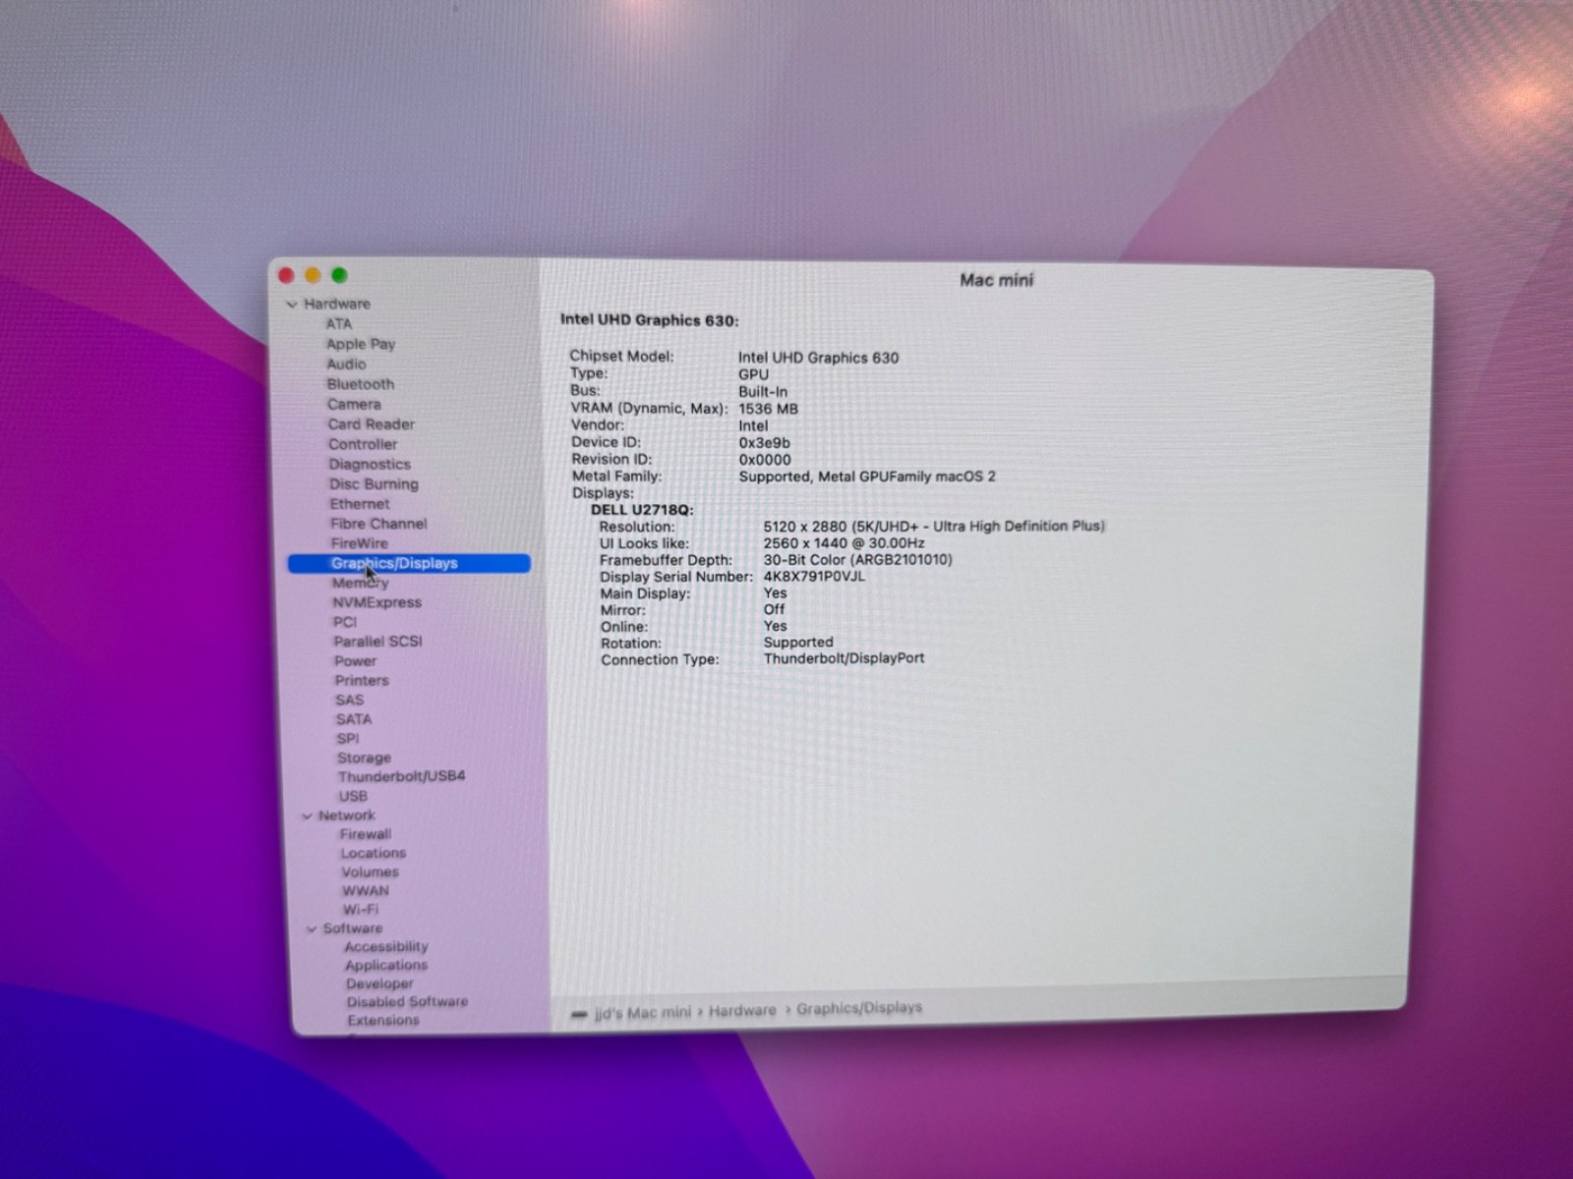Viewport: 1573px width, 1179px height.
Task: Collapse the Hardware section chevron
Action: tap(292, 305)
